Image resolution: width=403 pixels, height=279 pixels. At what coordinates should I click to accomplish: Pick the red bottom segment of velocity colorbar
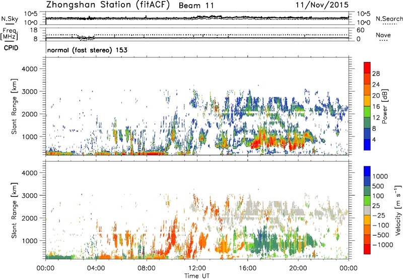tap(367, 249)
